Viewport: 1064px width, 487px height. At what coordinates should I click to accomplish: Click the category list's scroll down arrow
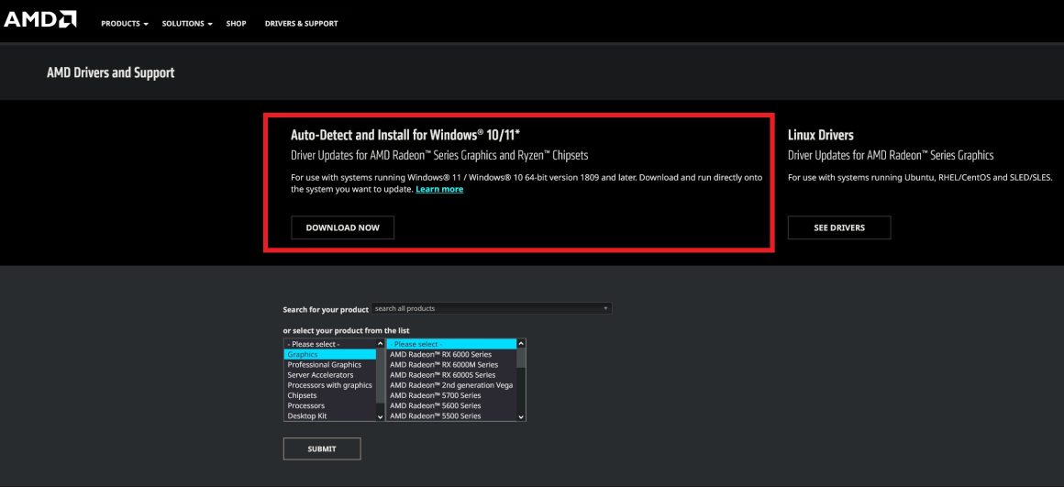point(380,417)
